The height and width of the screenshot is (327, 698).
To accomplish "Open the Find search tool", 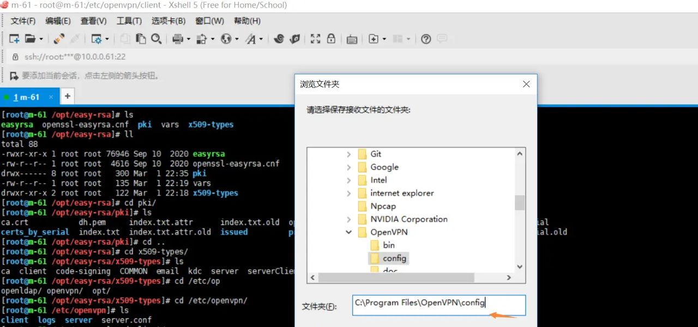I will 158,39.
